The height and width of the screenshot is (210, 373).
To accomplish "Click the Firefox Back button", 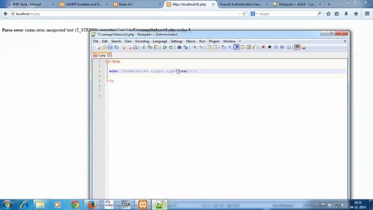I will click(x=5, y=14).
